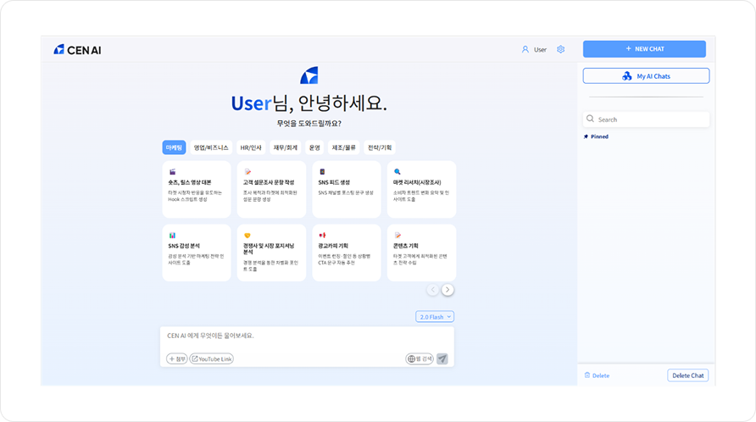Open the settings gear icon
This screenshot has width=756, height=422.
click(x=561, y=50)
